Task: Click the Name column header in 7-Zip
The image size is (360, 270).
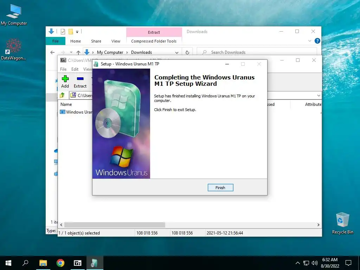Action: [x=66, y=104]
